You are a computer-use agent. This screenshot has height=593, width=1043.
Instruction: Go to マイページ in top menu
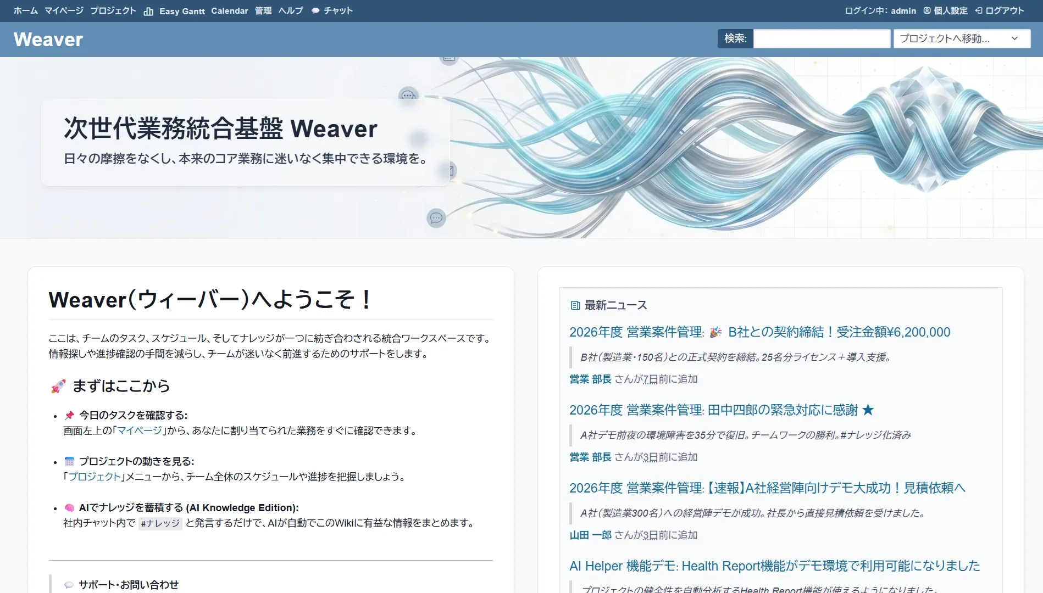point(64,10)
